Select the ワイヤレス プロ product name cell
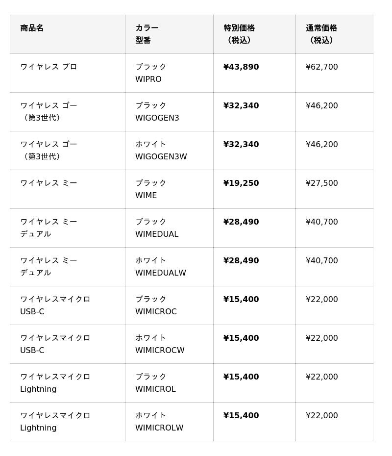The width and height of the screenshot is (392, 456). [49, 67]
